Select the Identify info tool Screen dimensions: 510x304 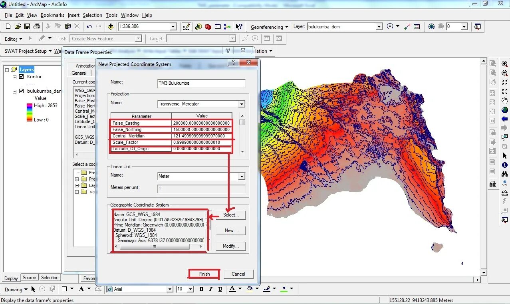point(504,165)
